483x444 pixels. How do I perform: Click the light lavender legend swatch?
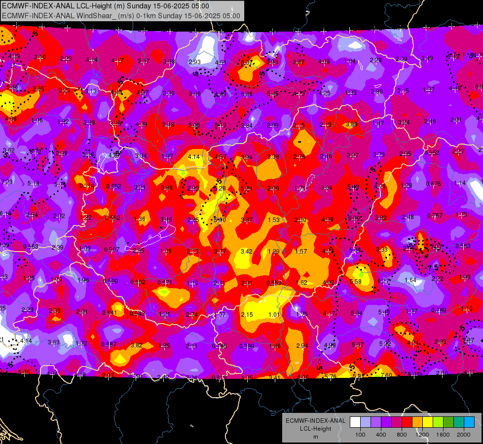click(366, 422)
